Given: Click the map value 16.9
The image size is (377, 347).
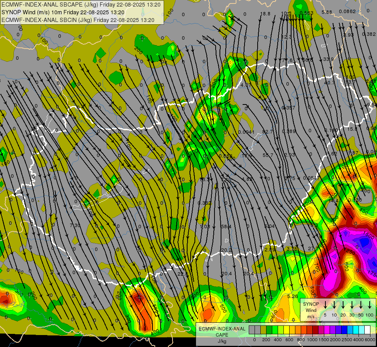Looking at the screenshot, I should point(247,155).
